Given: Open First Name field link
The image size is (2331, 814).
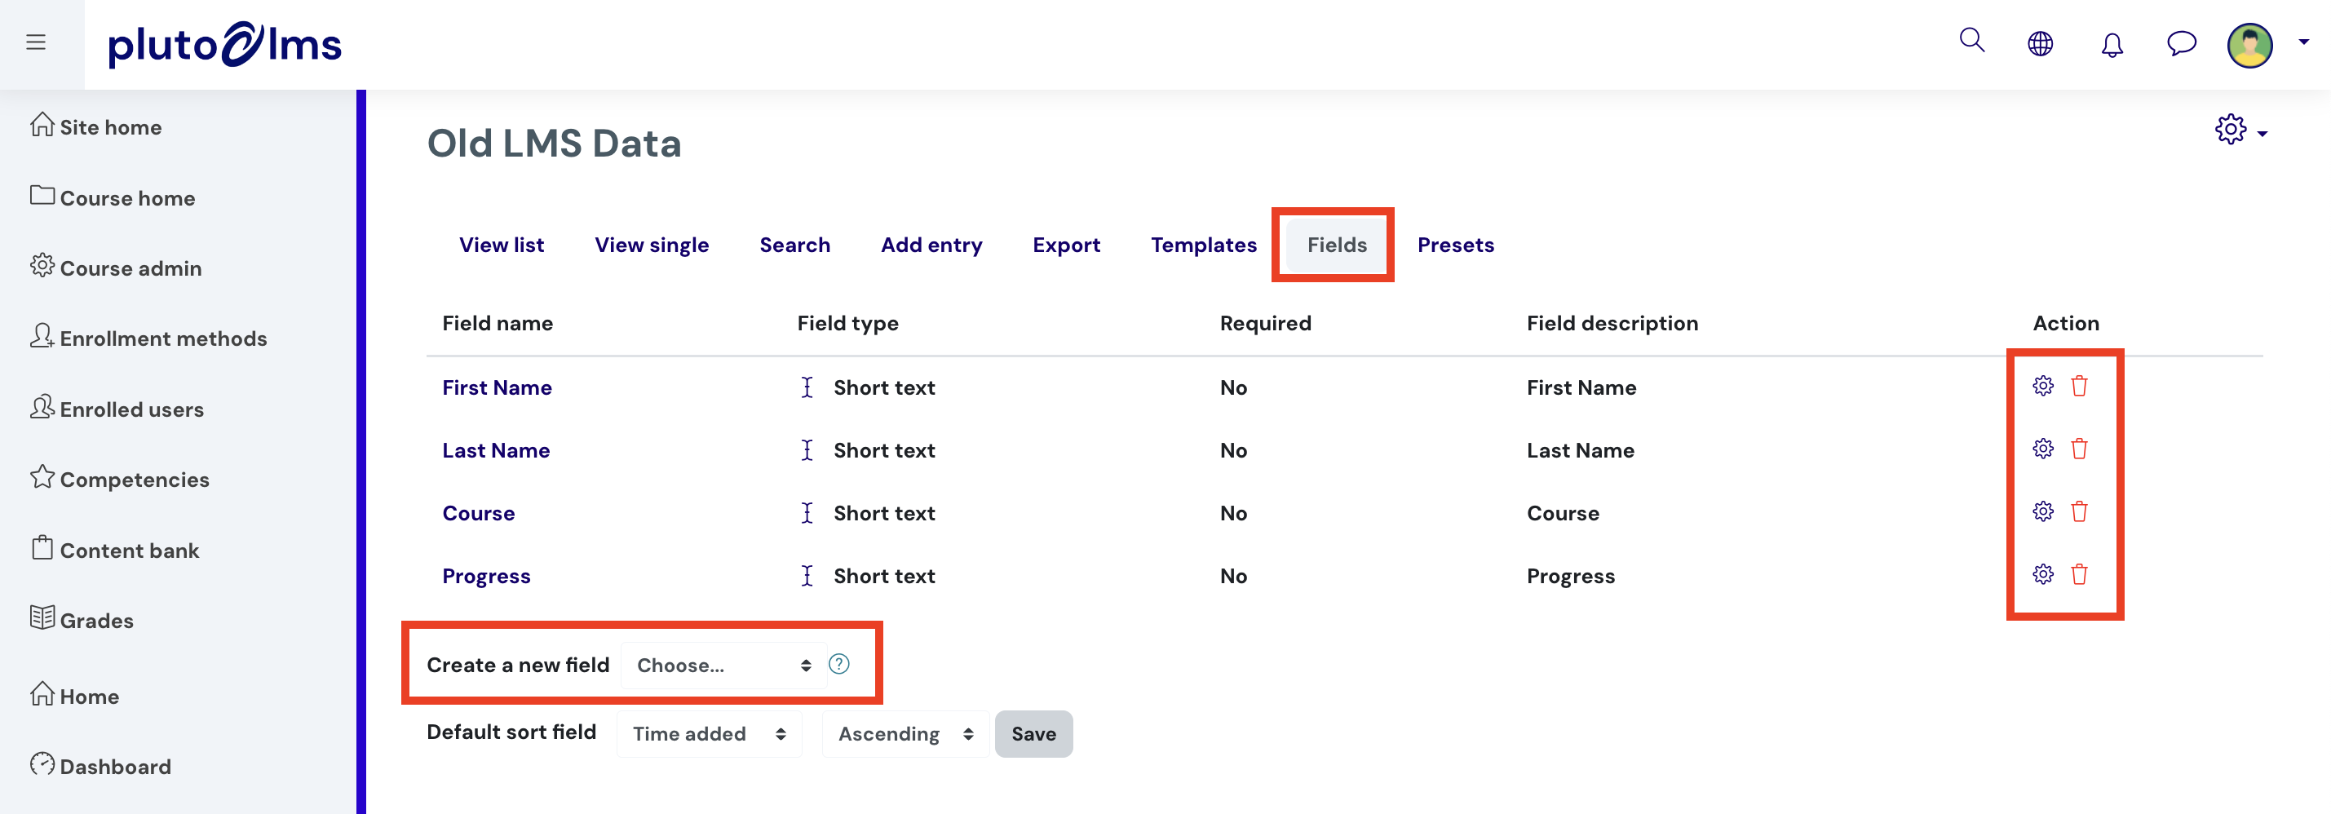Looking at the screenshot, I should (x=497, y=387).
